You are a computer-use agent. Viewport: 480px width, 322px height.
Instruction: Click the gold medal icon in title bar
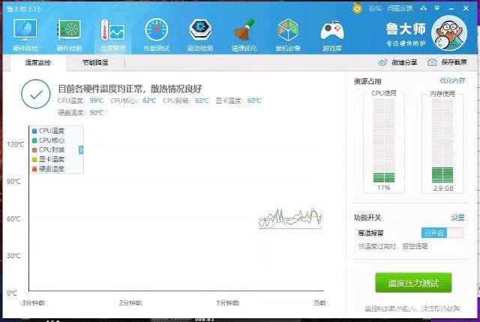(x=357, y=8)
